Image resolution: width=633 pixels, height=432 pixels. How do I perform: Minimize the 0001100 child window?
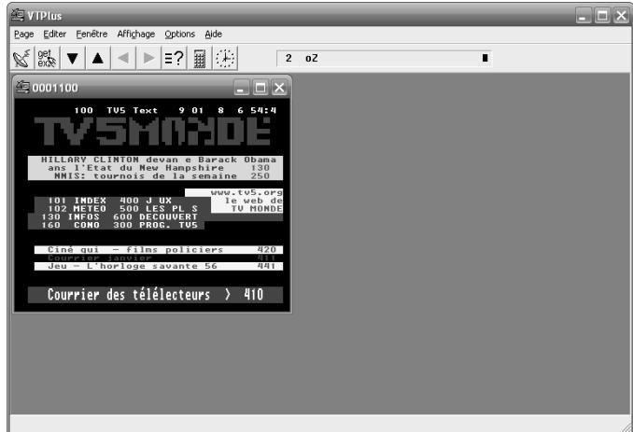[x=242, y=88]
